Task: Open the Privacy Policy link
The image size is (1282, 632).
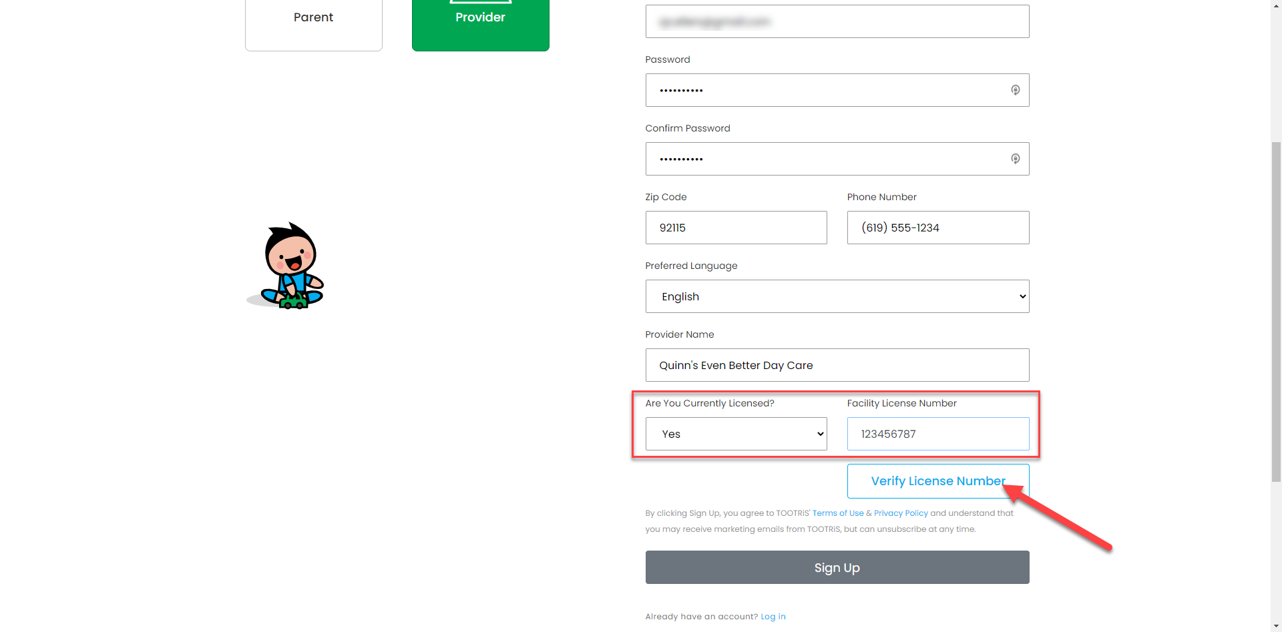Action: pos(900,513)
